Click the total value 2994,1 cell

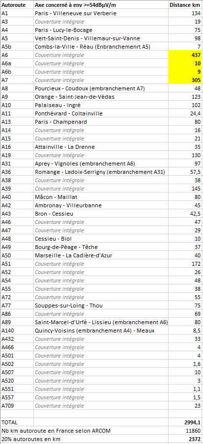[x=185, y=422]
